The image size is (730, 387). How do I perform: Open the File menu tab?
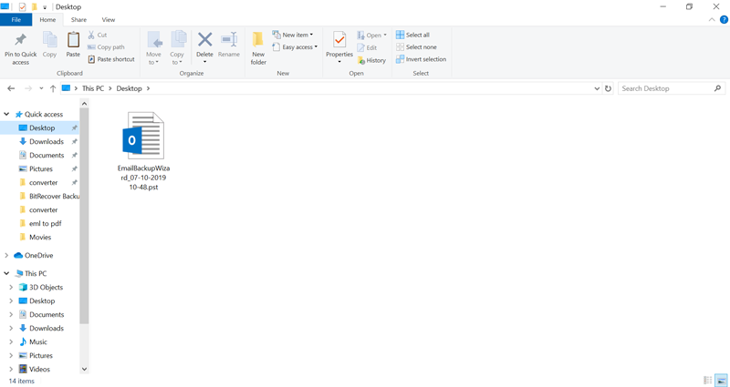tap(16, 19)
